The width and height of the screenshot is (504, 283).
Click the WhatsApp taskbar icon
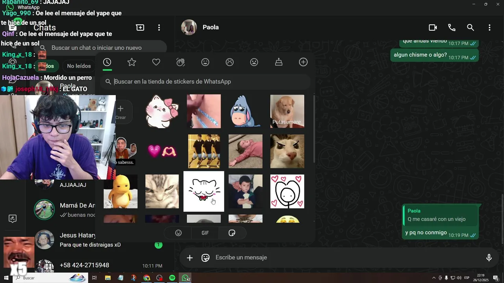[x=185, y=278]
